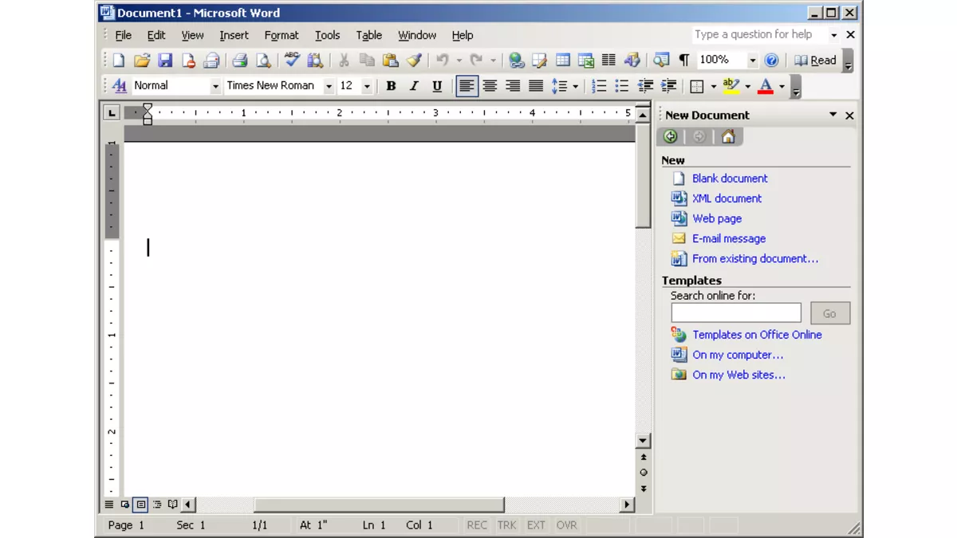Click the Insert Hyperlink icon
This screenshot has width=957, height=538.
(x=518, y=60)
